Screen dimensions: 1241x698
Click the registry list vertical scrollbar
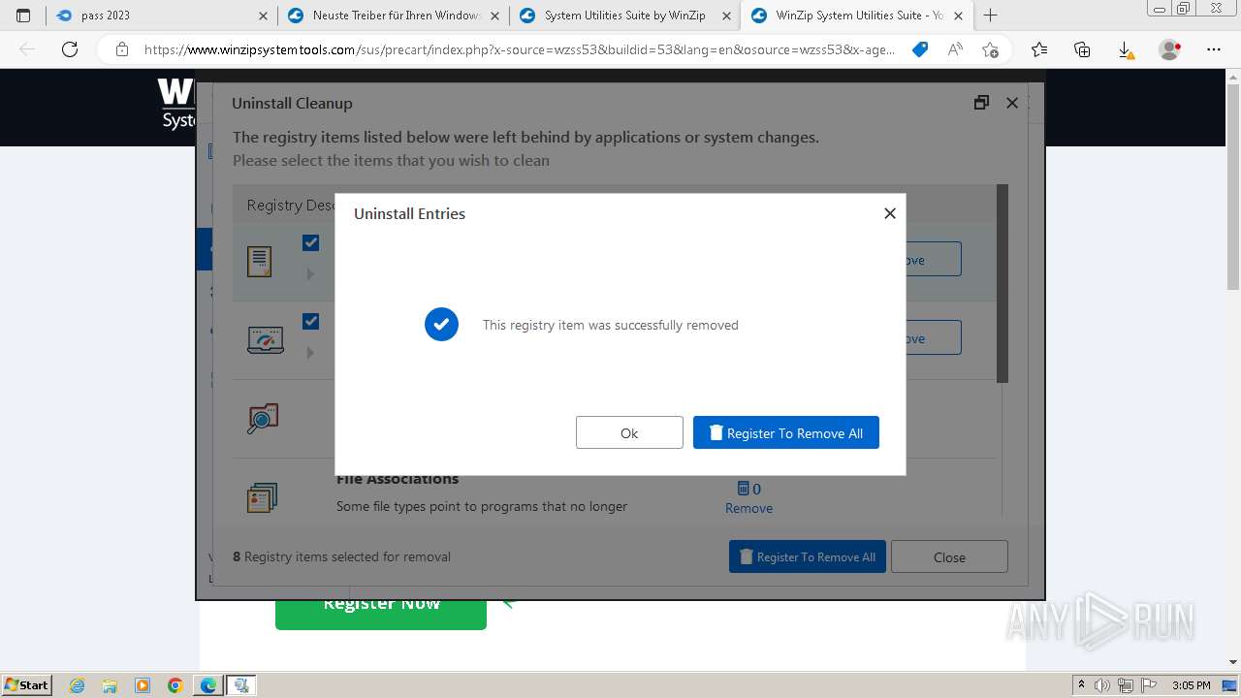pyautogui.click(x=1002, y=283)
